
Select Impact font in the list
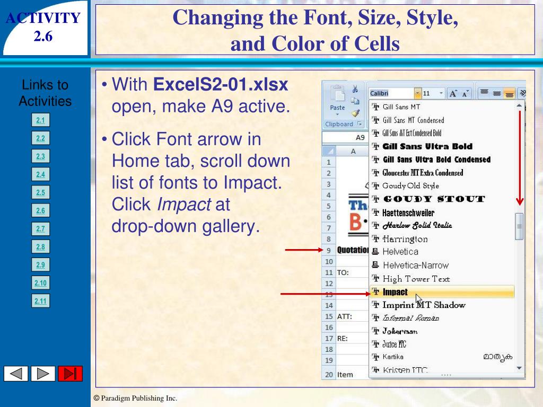click(x=442, y=292)
